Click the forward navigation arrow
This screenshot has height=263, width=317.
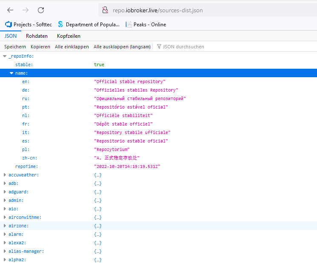(x=26, y=10)
